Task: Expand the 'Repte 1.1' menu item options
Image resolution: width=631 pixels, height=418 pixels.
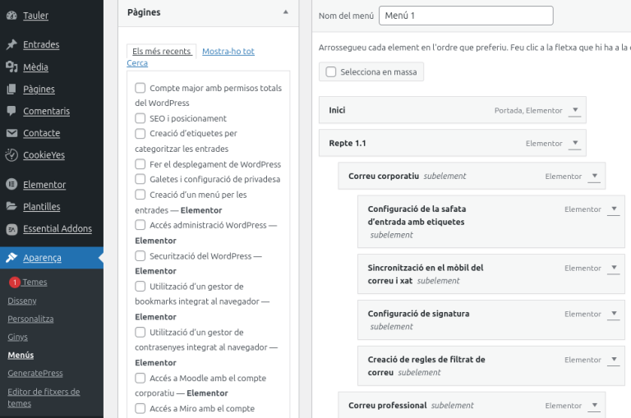Action: (575, 143)
